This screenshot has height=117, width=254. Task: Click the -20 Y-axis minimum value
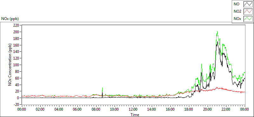[17, 105]
